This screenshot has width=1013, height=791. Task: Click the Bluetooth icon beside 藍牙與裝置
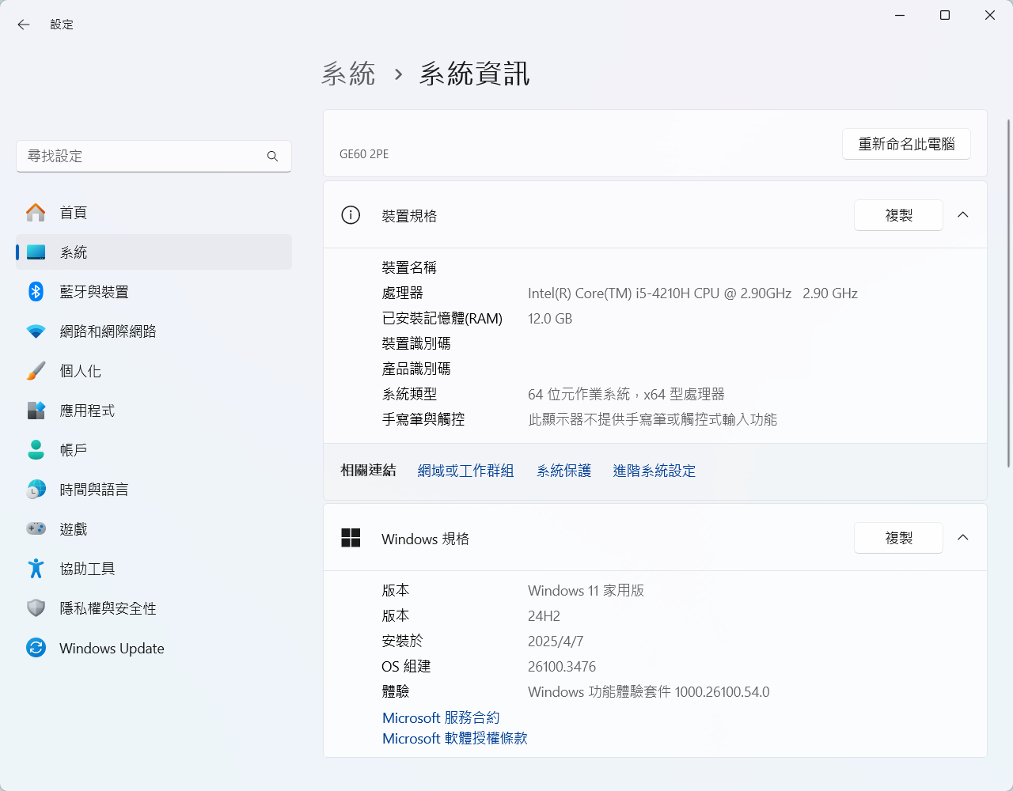36,292
